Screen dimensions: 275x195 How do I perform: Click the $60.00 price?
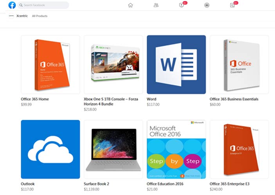[x=215, y=105]
